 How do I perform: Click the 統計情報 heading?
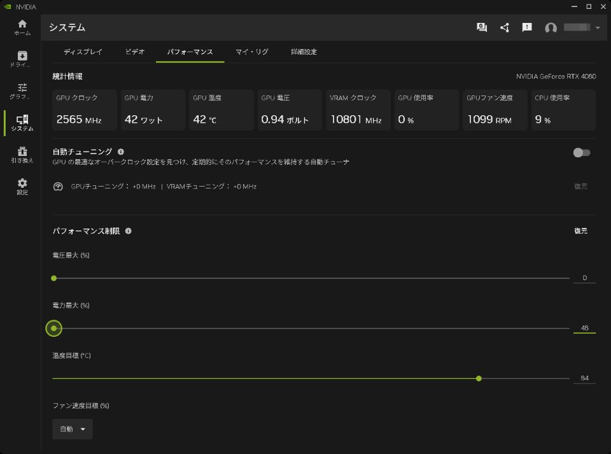(67, 76)
